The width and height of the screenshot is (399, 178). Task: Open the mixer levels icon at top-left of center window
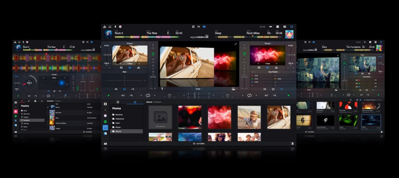pyautogui.click(x=105, y=26)
